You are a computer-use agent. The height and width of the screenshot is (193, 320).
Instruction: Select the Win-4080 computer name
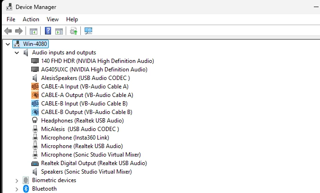(35, 44)
